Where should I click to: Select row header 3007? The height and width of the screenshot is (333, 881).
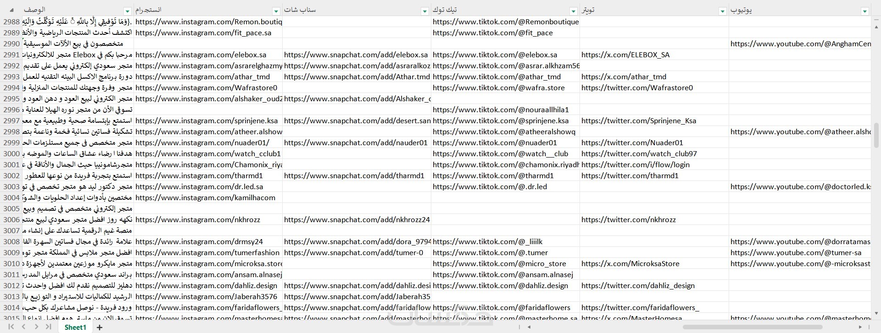click(11, 231)
